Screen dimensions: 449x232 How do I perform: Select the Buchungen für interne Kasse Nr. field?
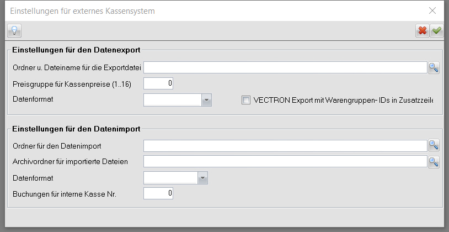(x=158, y=193)
